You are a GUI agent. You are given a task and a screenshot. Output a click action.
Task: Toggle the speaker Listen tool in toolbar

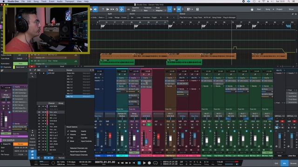coord(95,9)
